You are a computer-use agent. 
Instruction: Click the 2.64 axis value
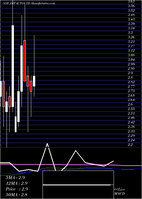pyautogui.click(x=131, y=100)
